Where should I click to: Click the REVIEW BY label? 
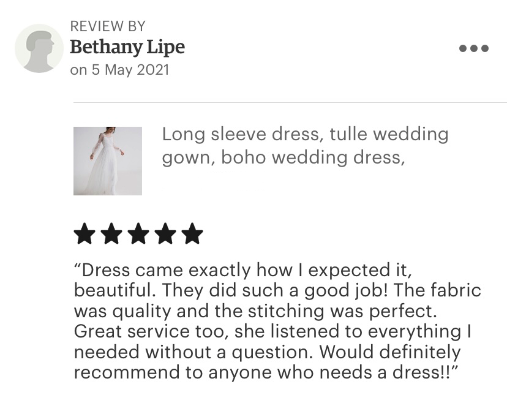click(x=108, y=26)
